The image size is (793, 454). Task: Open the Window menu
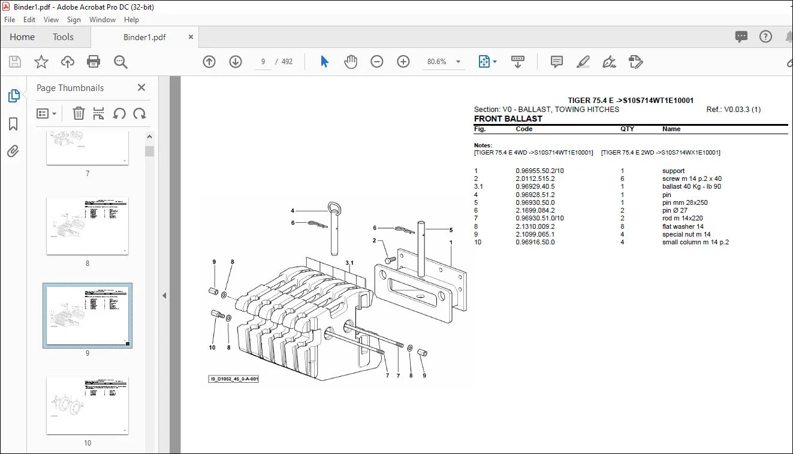102,19
